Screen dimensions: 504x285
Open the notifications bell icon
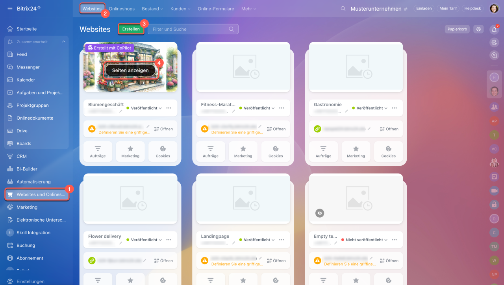(x=494, y=30)
